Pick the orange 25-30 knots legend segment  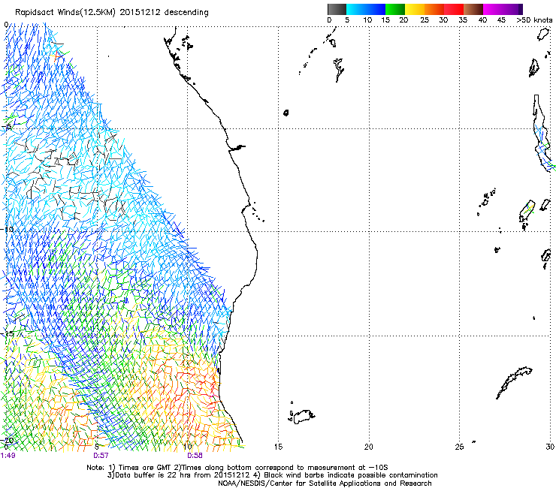pos(434,9)
